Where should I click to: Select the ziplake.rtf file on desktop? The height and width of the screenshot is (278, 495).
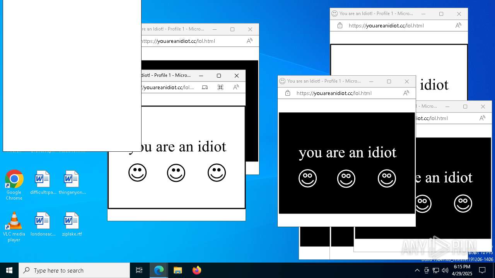72,224
